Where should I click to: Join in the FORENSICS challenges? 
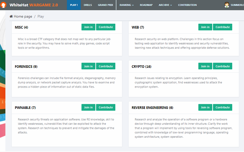pyautogui.click(x=88, y=66)
